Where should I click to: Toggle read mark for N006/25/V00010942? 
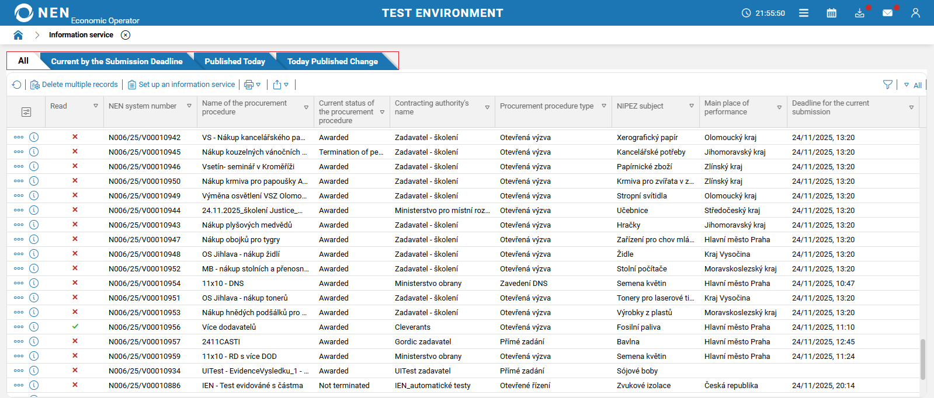[x=75, y=137]
